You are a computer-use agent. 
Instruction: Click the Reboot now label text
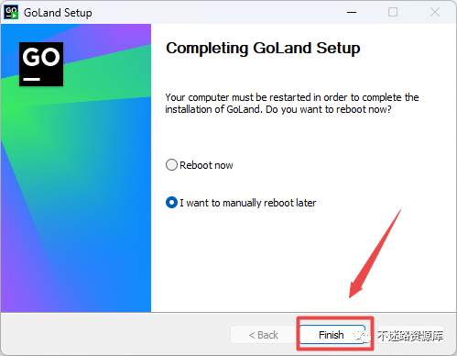pyautogui.click(x=206, y=165)
